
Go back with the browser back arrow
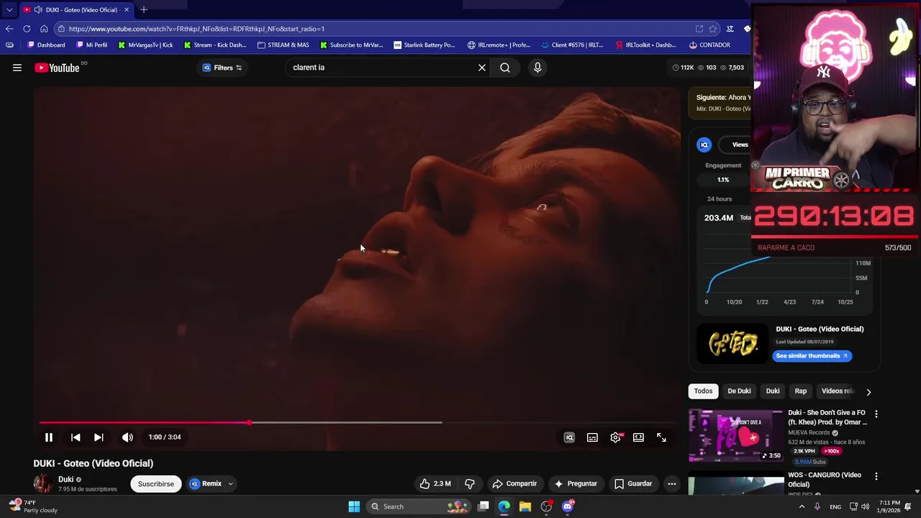(x=9, y=29)
